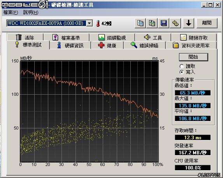Click the down arrow minimize-to-tray button
The image size is (223, 178).
pyautogui.click(x=188, y=23)
